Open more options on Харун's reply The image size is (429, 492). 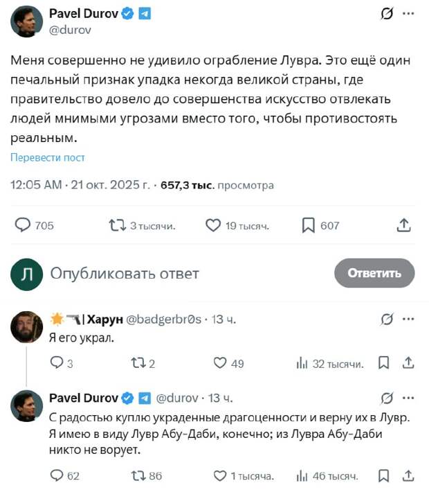pyautogui.click(x=408, y=319)
